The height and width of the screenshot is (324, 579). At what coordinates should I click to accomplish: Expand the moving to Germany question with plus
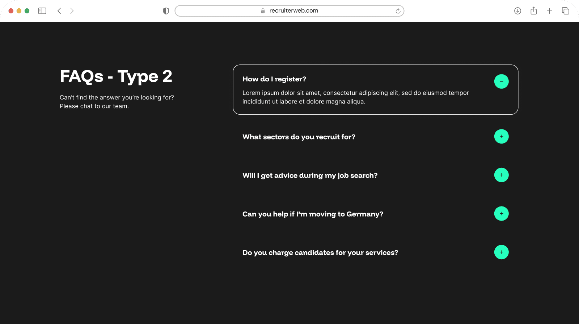click(x=501, y=214)
